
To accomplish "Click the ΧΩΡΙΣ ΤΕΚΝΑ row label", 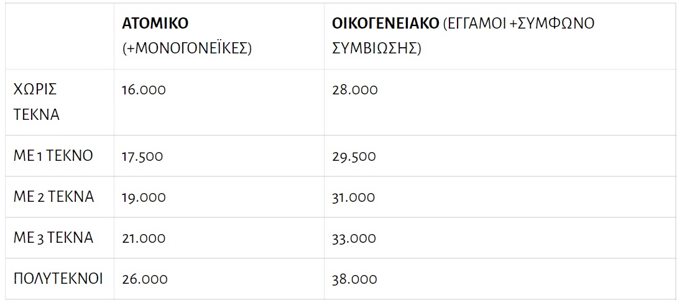I will (x=36, y=102).
